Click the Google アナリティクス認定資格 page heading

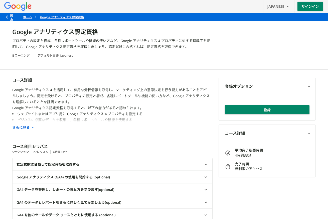[x=55, y=32]
